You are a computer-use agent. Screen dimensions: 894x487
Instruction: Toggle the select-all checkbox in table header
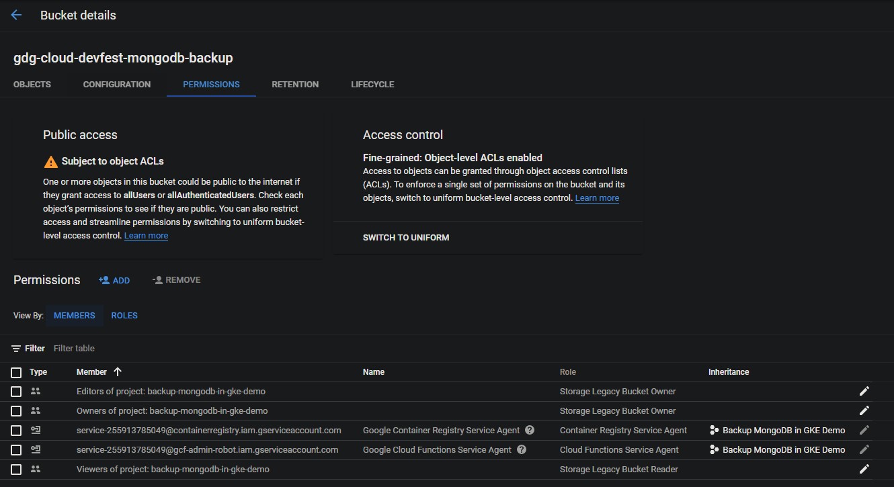coord(16,372)
